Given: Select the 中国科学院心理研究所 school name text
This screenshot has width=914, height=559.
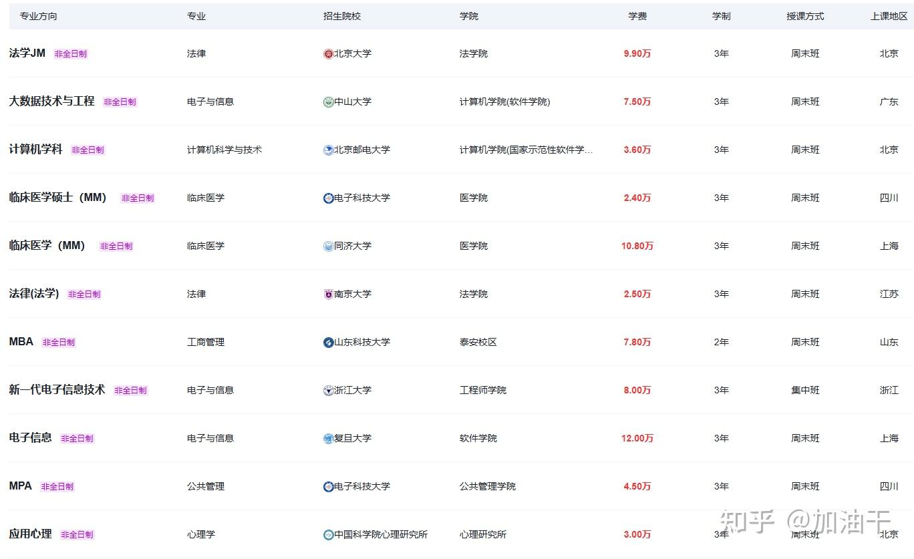Looking at the screenshot, I should click(x=381, y=534).
